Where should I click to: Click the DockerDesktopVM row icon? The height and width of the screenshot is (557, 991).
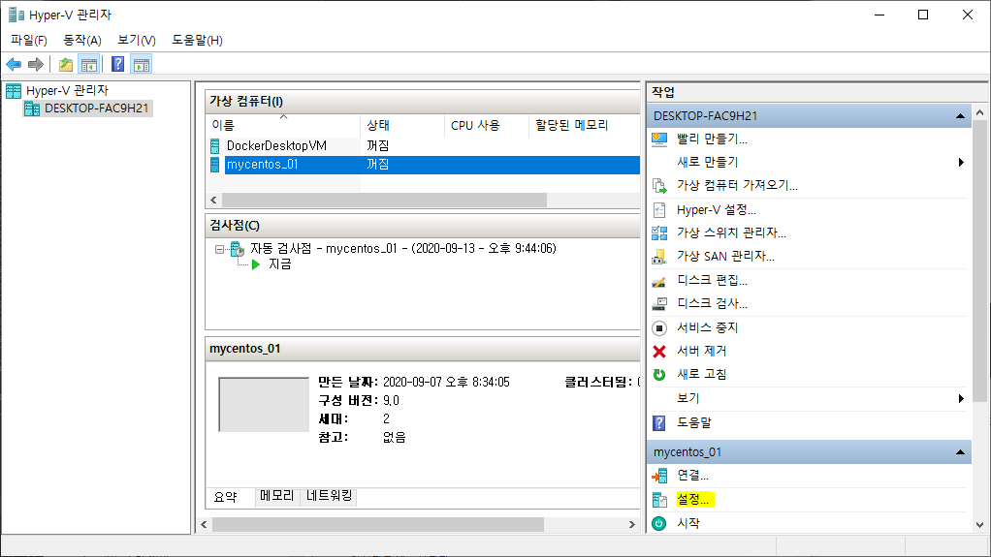click(x=215, y=146)
